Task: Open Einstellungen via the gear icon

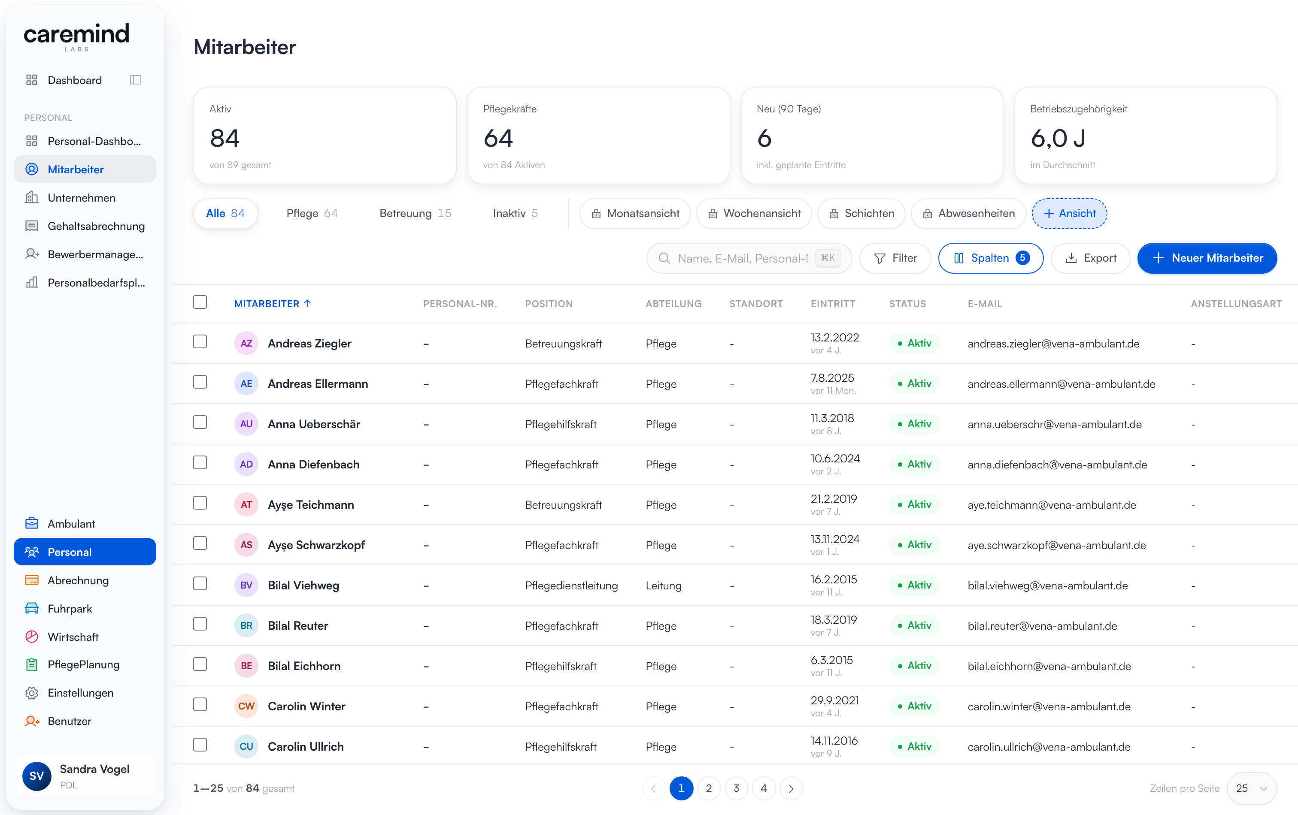Action: 32,693
